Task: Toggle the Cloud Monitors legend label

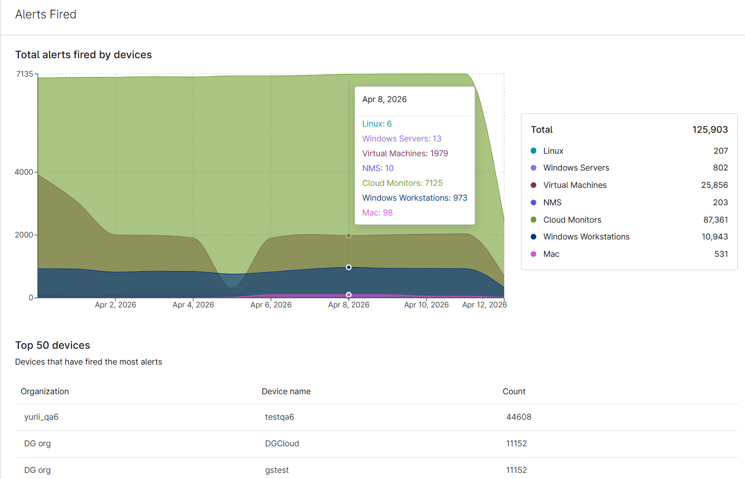Action: point(572,220)
